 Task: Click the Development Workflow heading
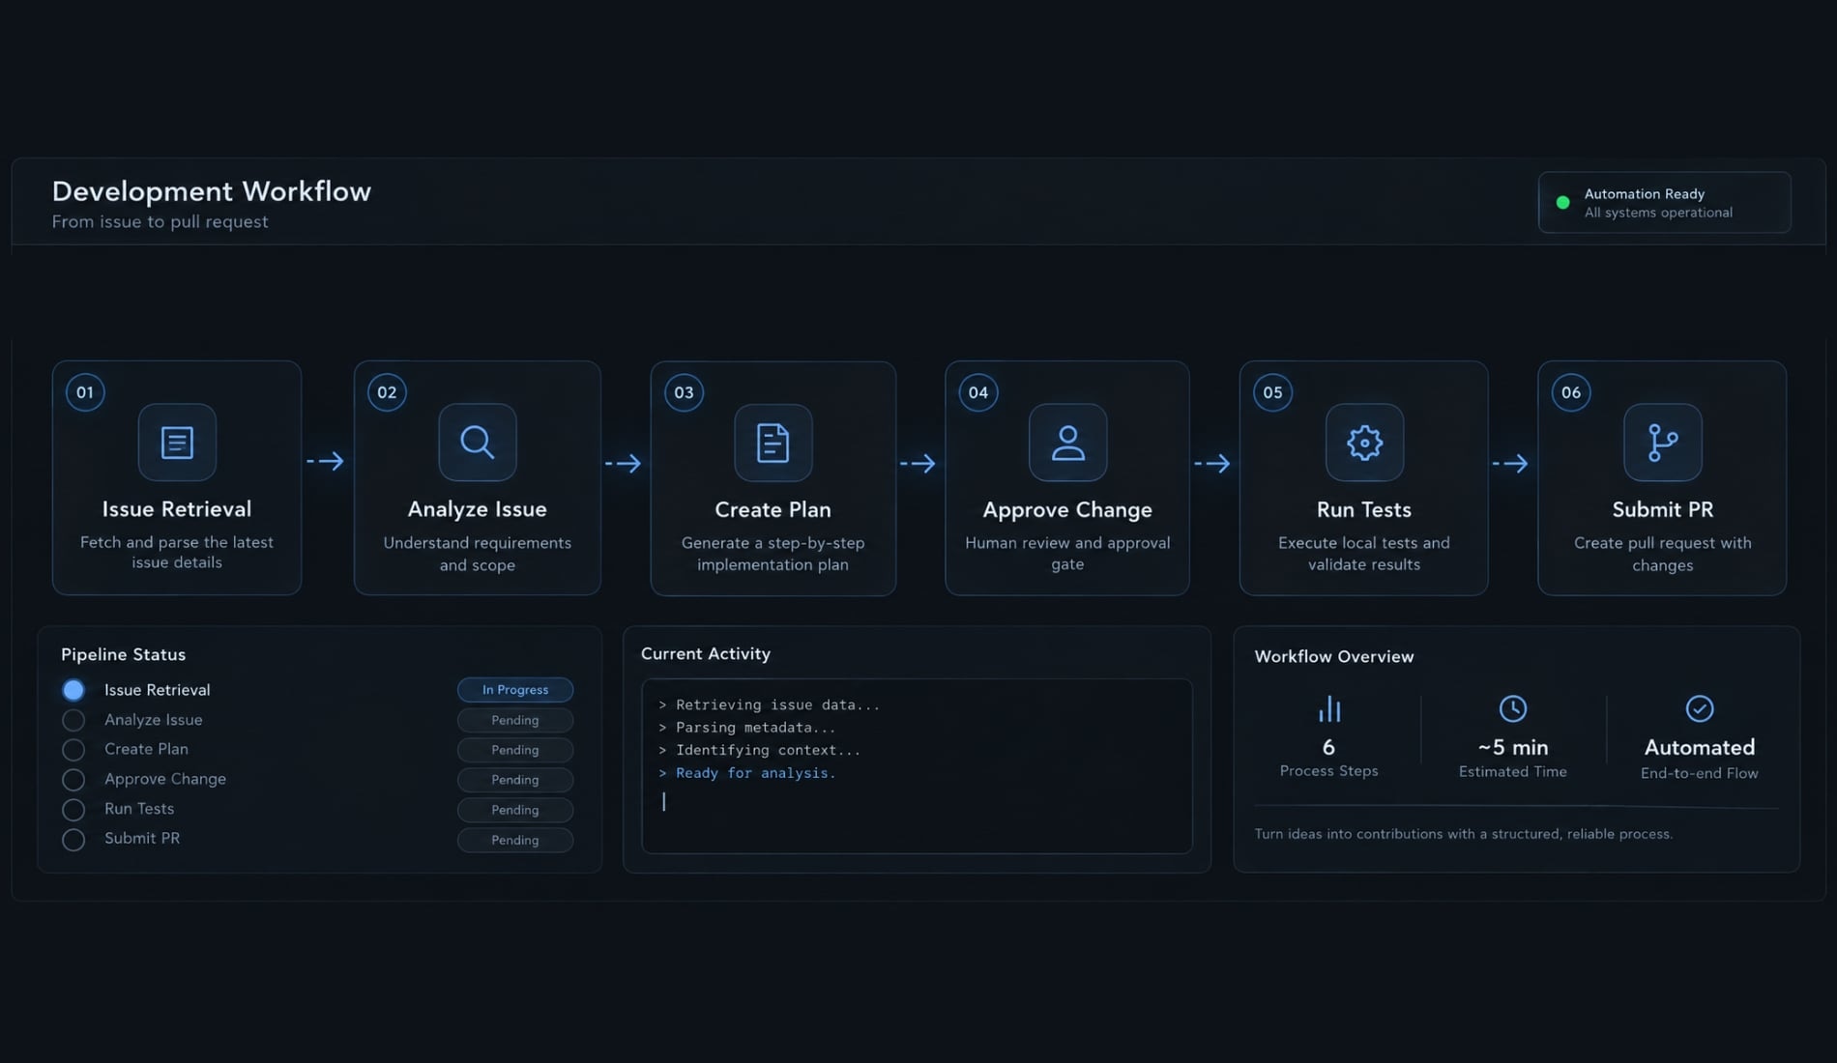click(x=212, y=191)
